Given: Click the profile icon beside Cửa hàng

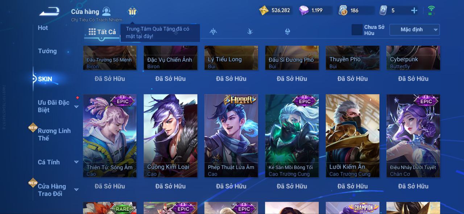Looking at the screenshot, I should click(x=106, y=11).
